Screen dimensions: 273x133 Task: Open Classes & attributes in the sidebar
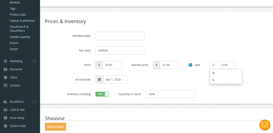point(22,21)
